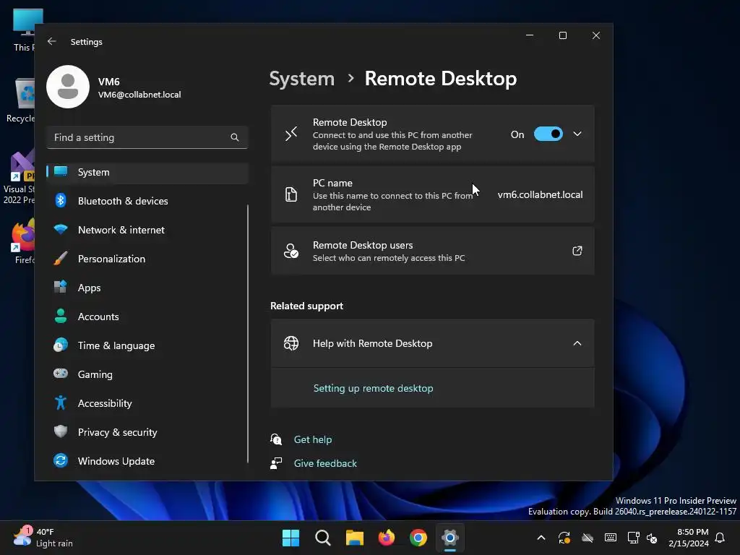Click the Remote Desktop row icon

click(x=291, y=134)
